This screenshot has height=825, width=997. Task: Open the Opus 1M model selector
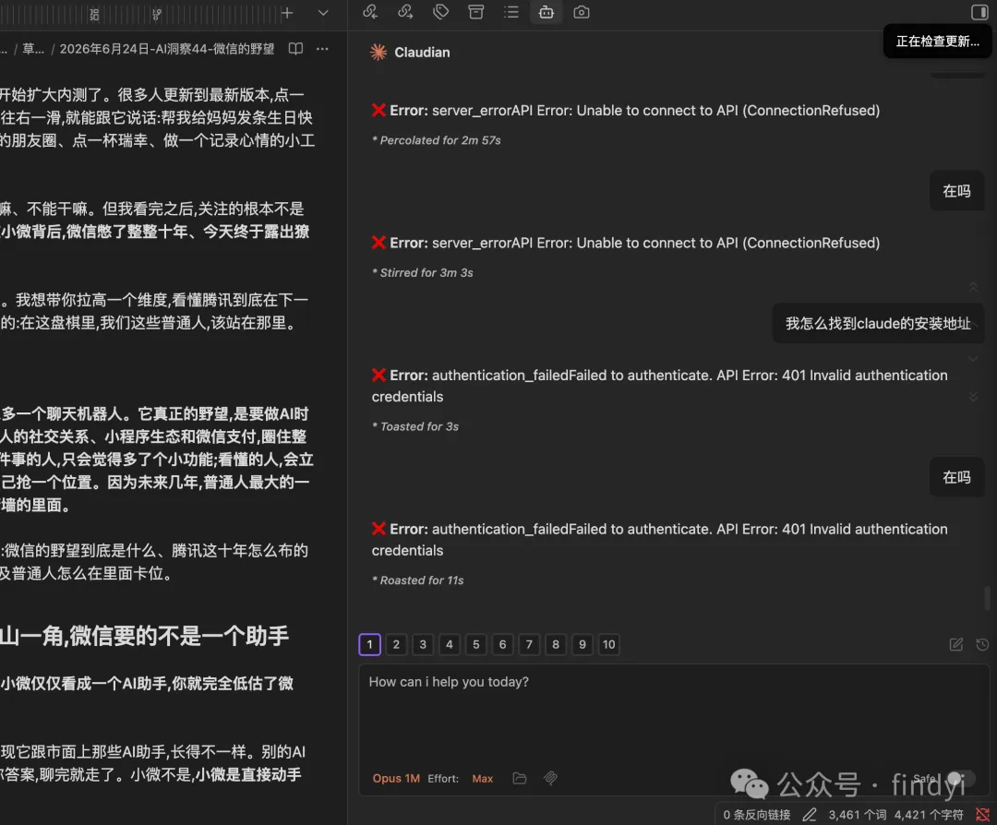tap(396, 779)
